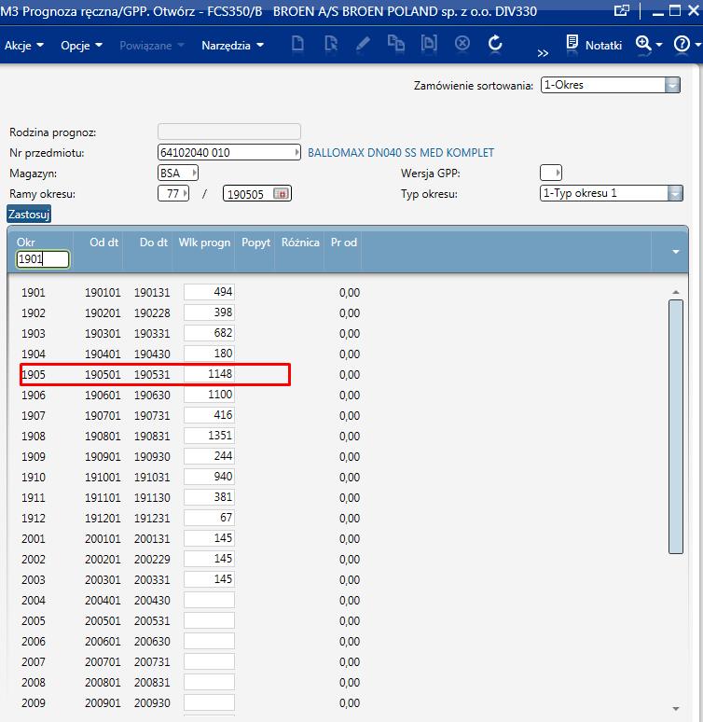Open the Powiązane menu
703x722 pixels.
151,45
